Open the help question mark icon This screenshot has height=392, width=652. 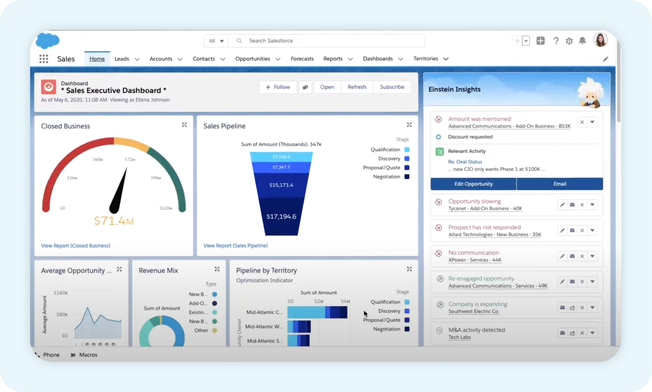click(556, 41)
